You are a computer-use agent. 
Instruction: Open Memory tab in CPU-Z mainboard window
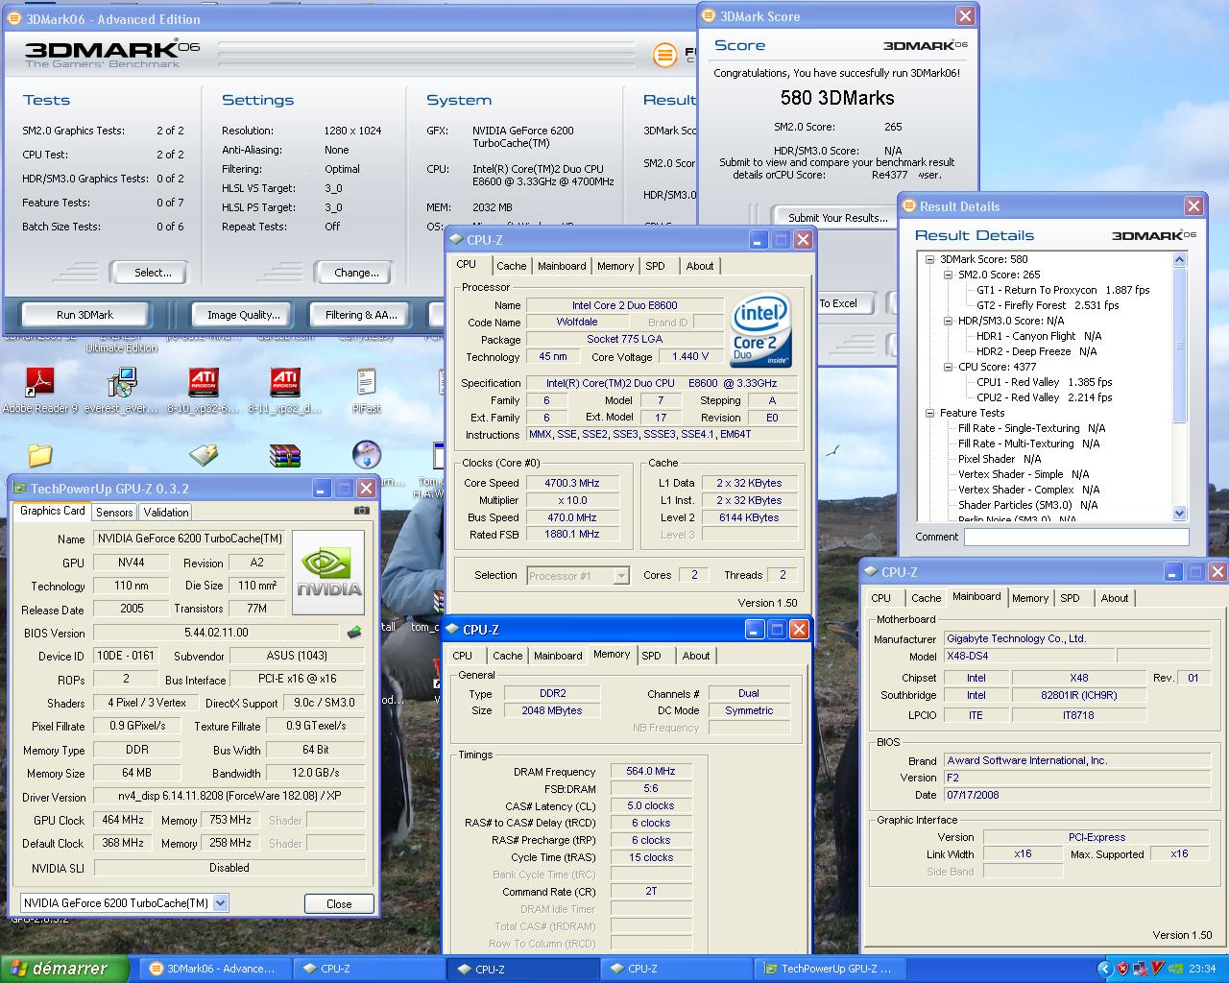(x=1030, y=598)
